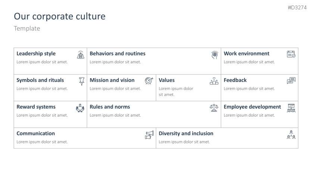Select the Communication megaphone icon

[149, 135]
